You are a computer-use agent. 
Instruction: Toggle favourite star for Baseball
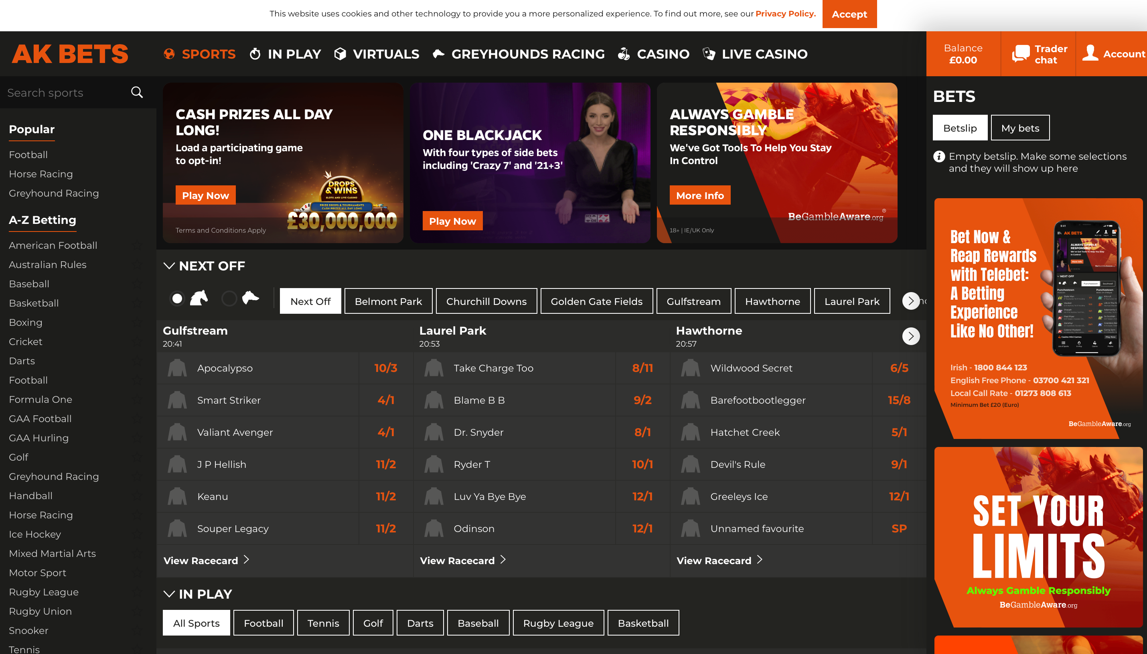tap(138, 284)
